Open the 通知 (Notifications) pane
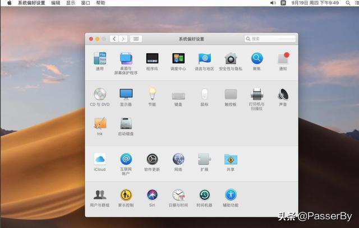This screenshot has height=228, width=359. coord(283,61)
